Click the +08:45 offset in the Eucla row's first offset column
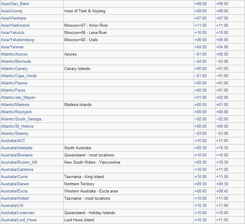This screenshot has height=224, width=245. 201,191
